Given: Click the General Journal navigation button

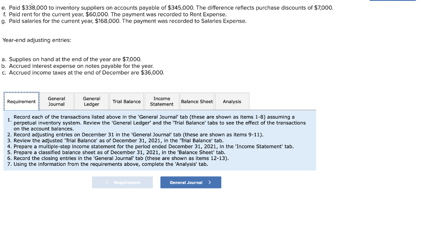Looking at the screenshot, I should [x=191, y=182].
